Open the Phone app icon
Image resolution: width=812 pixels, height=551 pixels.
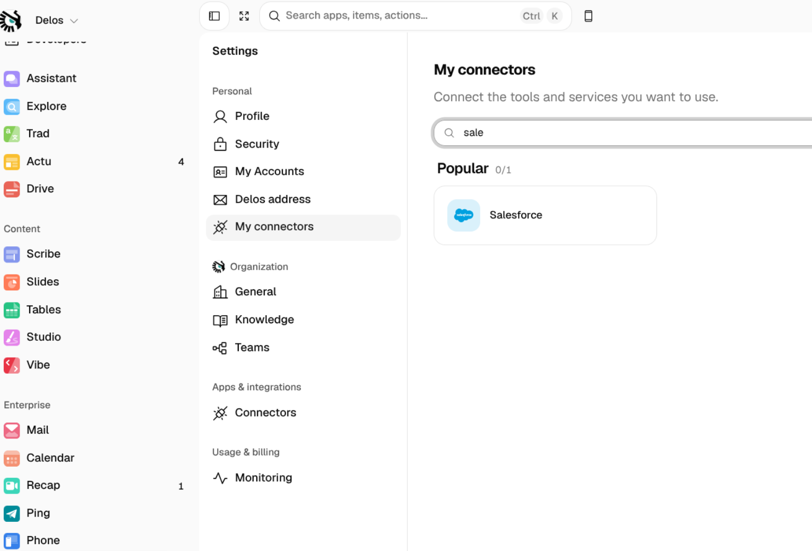12,540
